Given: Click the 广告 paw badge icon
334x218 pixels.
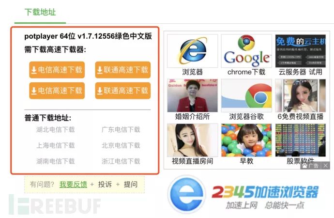Looking at the screenshot, I should click(305, 166).
